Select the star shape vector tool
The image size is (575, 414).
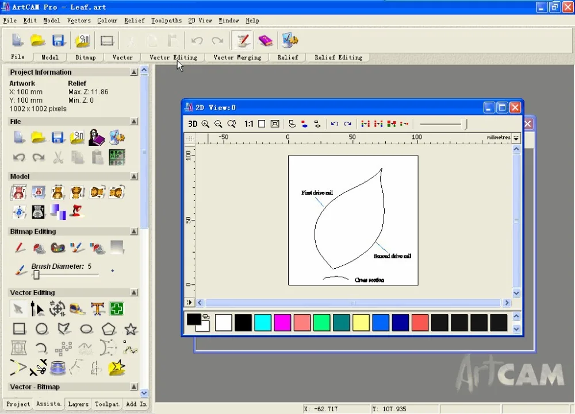131,329
